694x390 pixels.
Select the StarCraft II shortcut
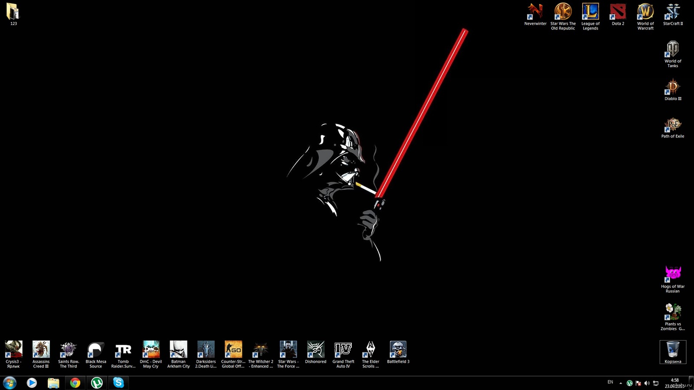tap(673, 12)
